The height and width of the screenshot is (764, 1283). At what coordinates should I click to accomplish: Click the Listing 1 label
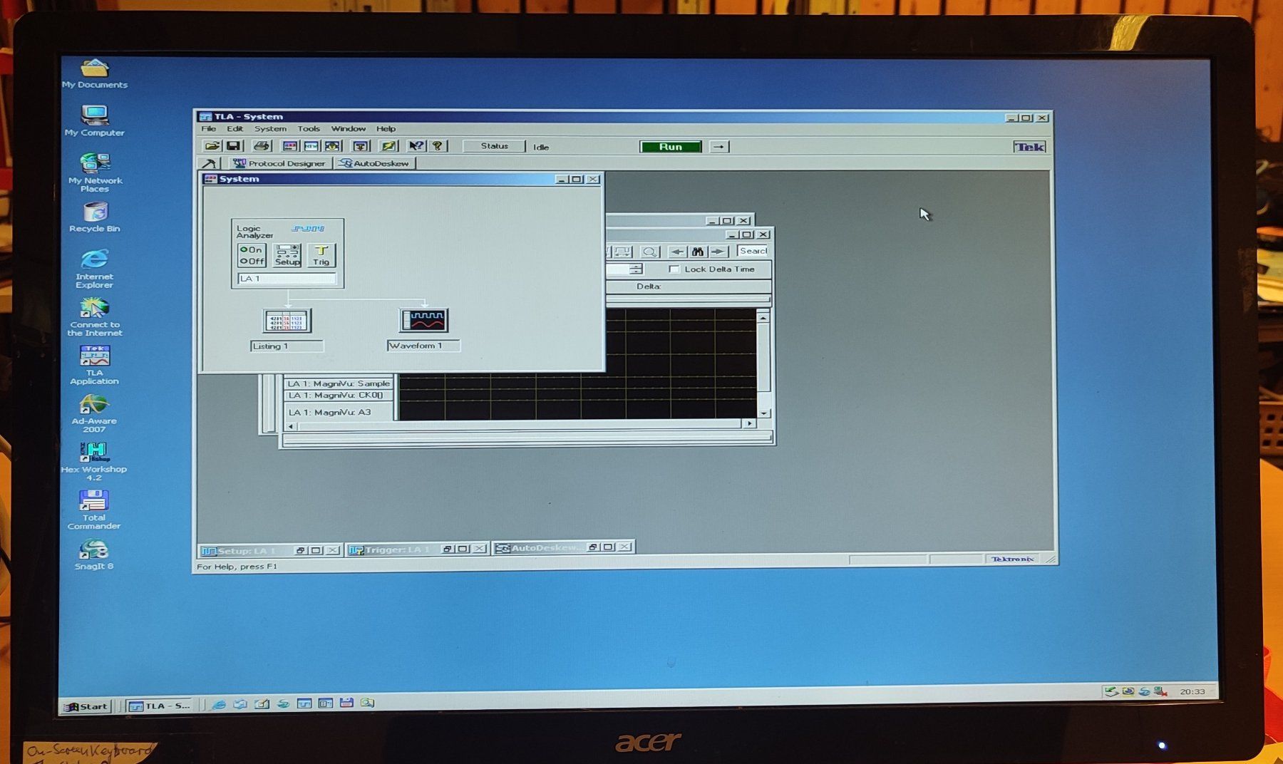tap(287, 346)
